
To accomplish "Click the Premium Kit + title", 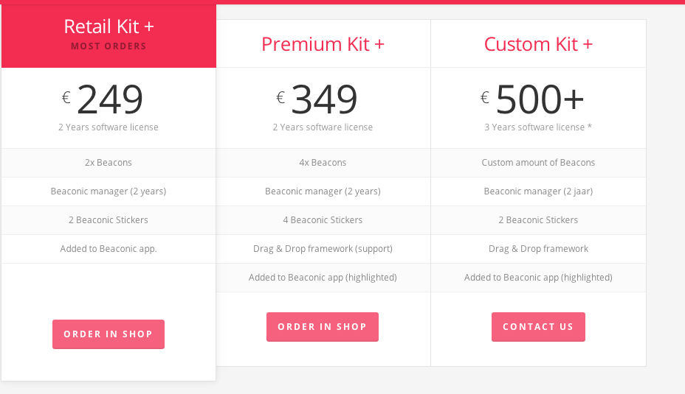I will point(323,44).
